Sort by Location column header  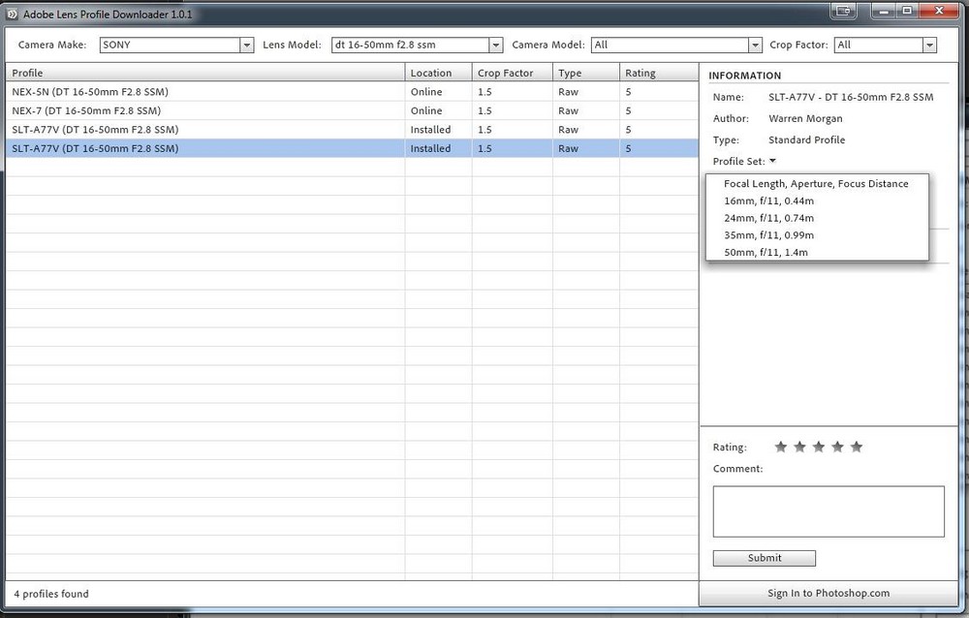point(438,73)
